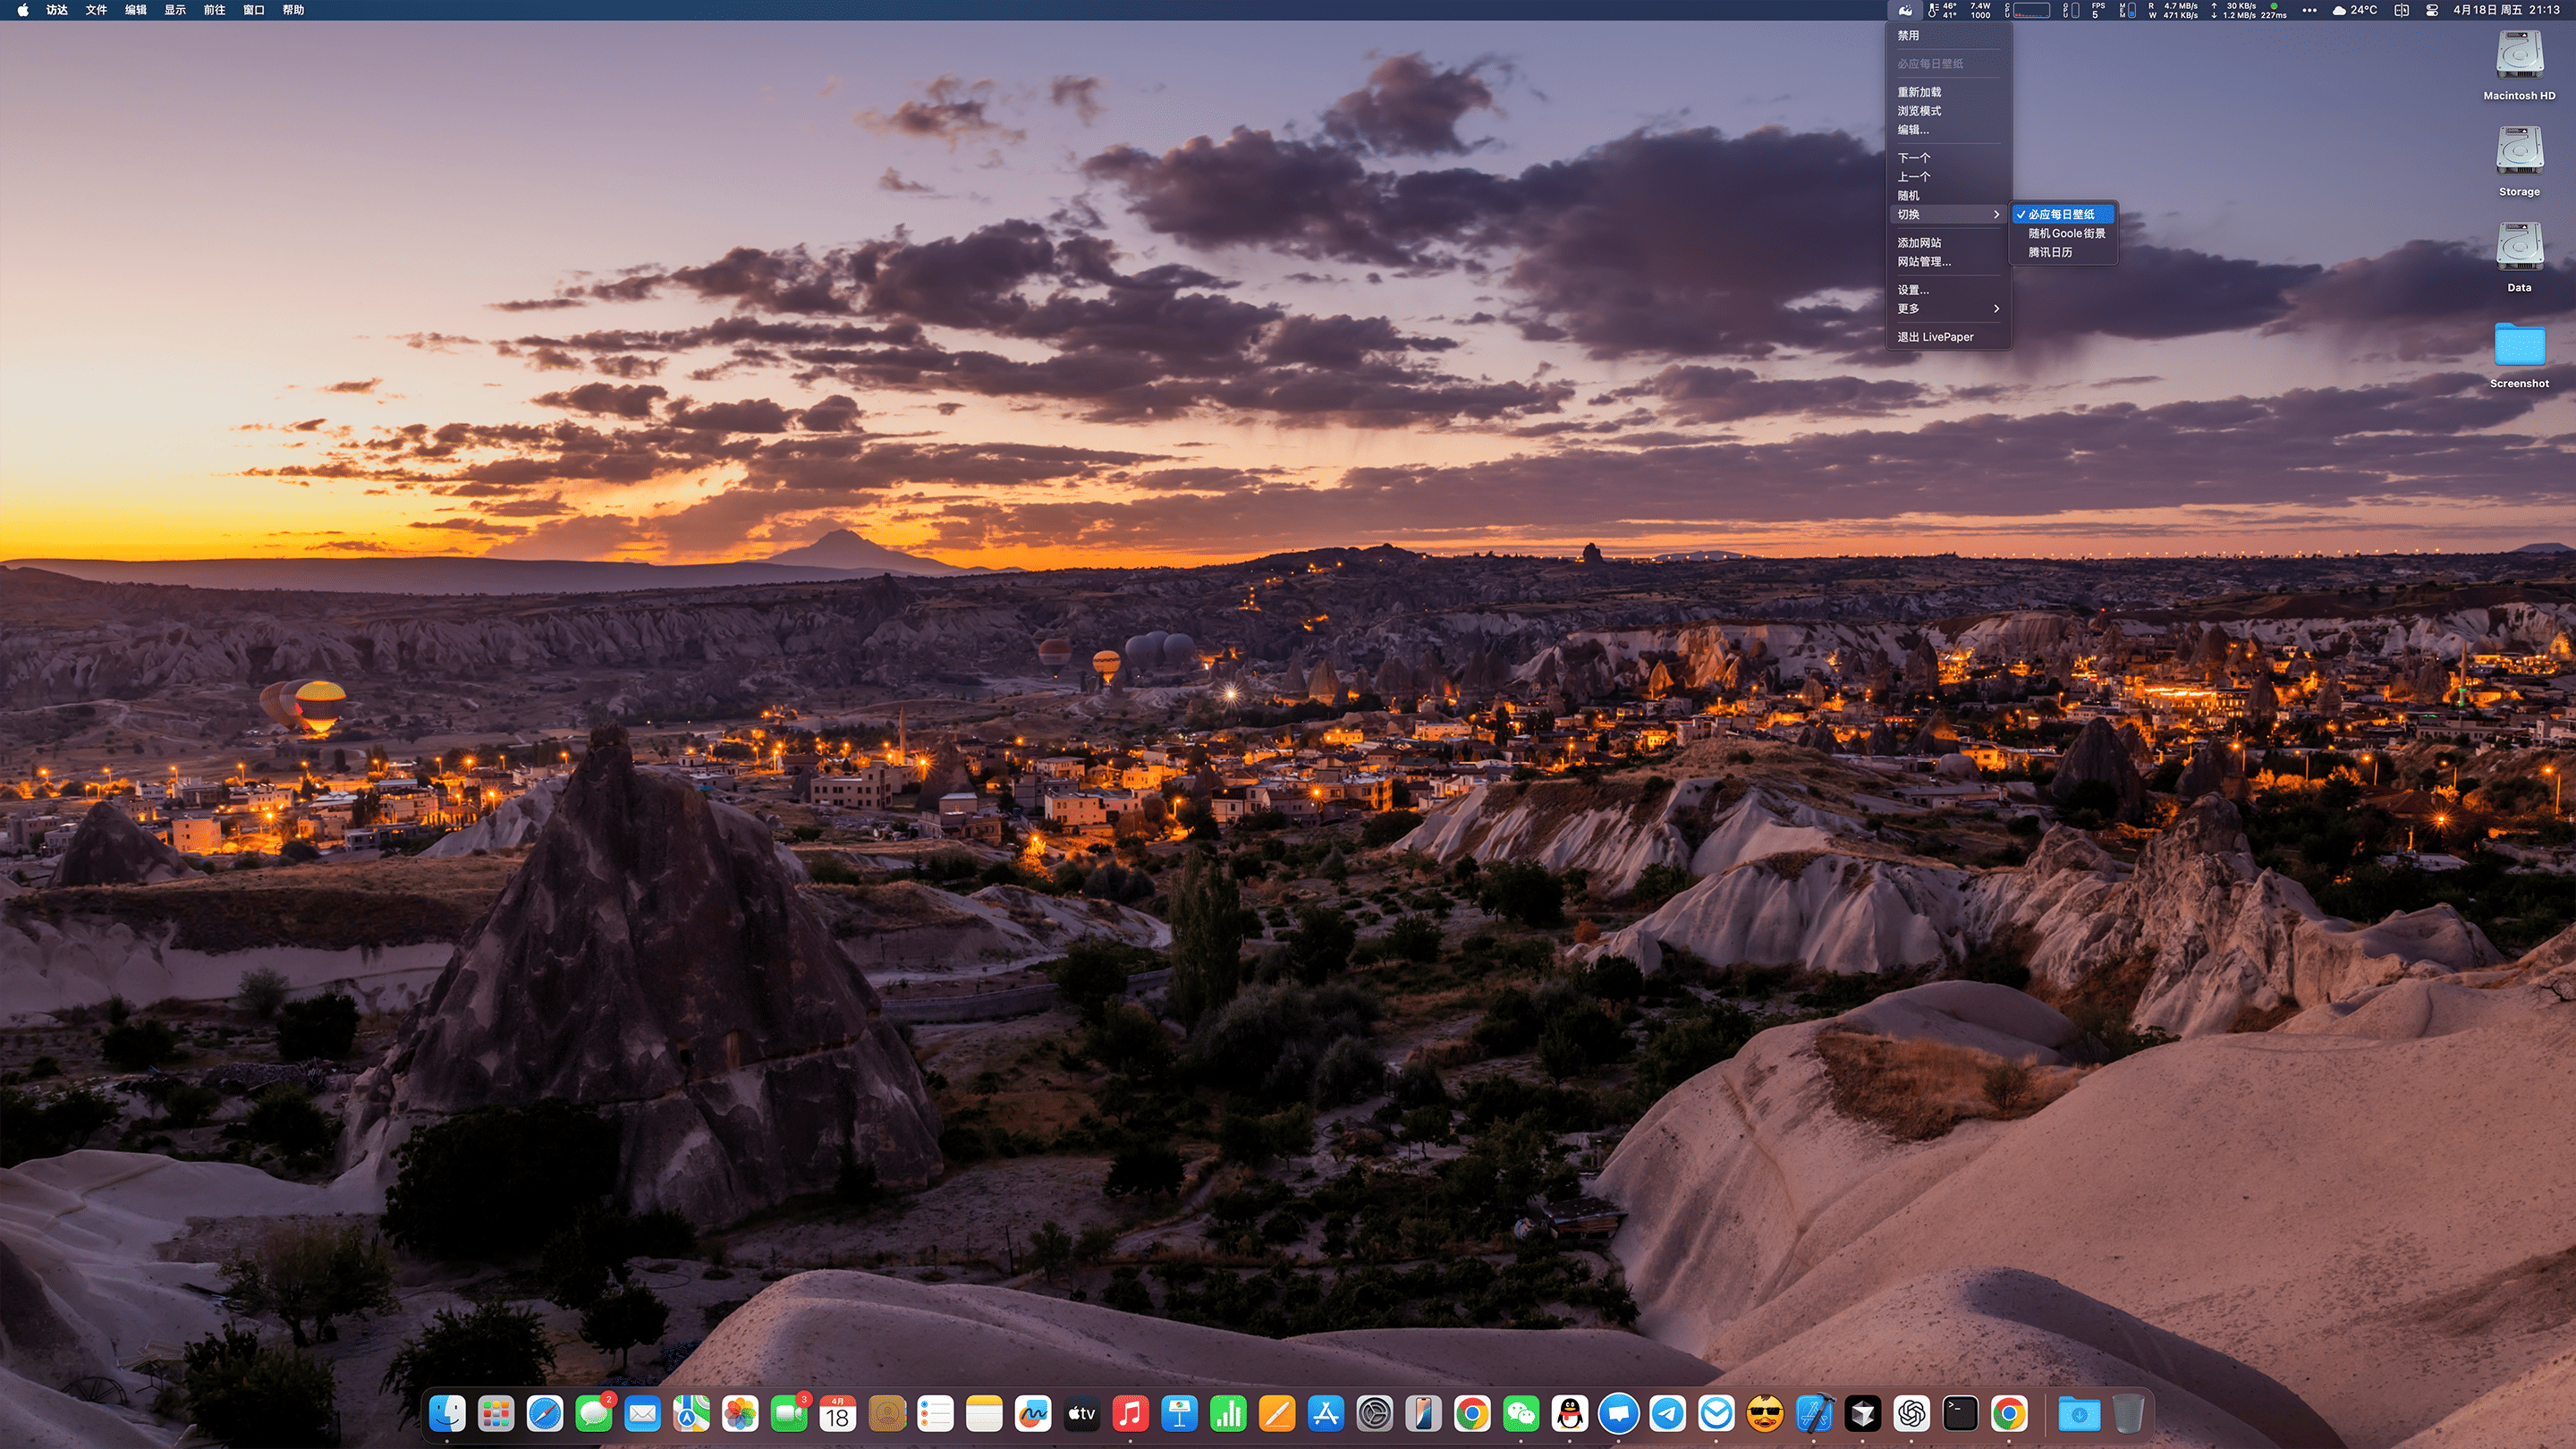This screenshot has width=2576, height=1449.
Task: Open the Apple menu
Action: [22, 10]
